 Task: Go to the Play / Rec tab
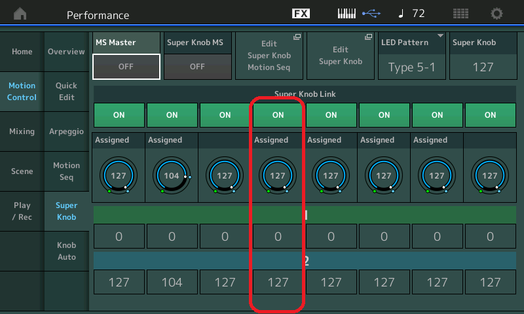click(x=22, y=211)
